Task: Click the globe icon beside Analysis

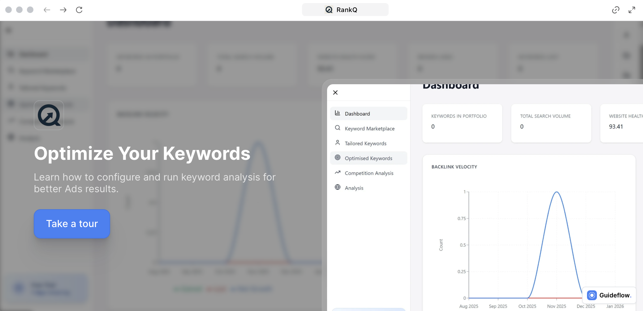Action: (x=338, y=187)
